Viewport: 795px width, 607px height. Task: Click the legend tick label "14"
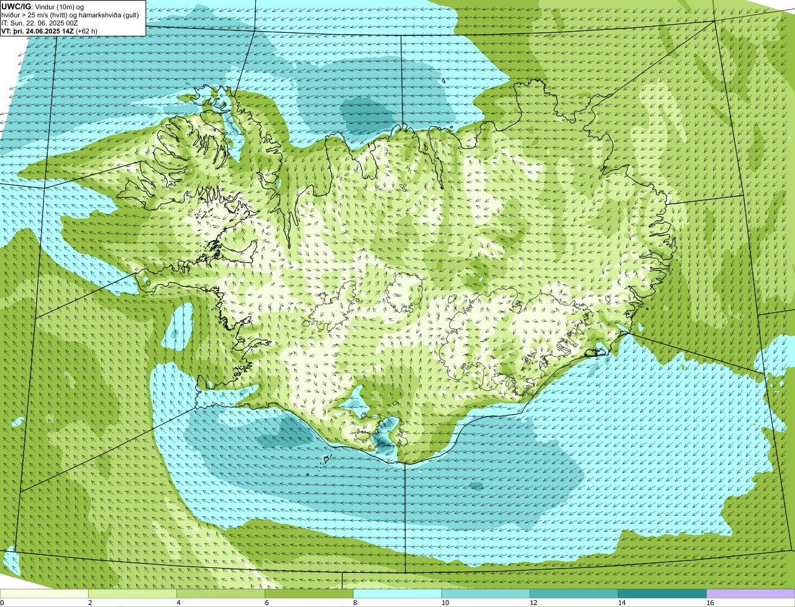coord(622,603)
